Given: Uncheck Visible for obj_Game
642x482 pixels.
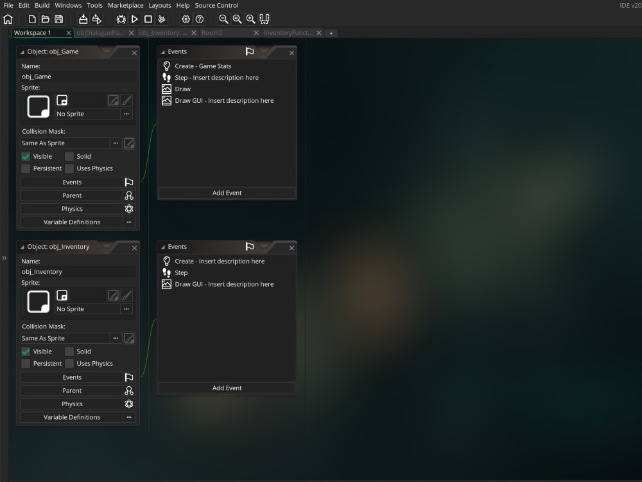Looking at the screenshot, I should click(26, 157).
